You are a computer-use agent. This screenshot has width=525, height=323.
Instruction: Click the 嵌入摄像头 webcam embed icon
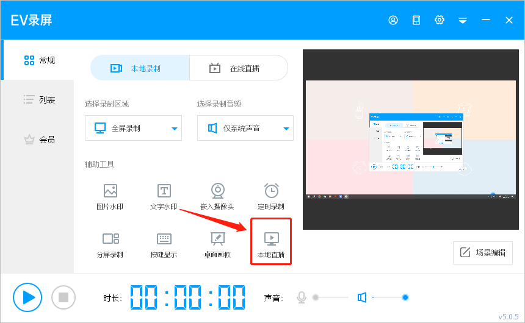pos(217,191)
